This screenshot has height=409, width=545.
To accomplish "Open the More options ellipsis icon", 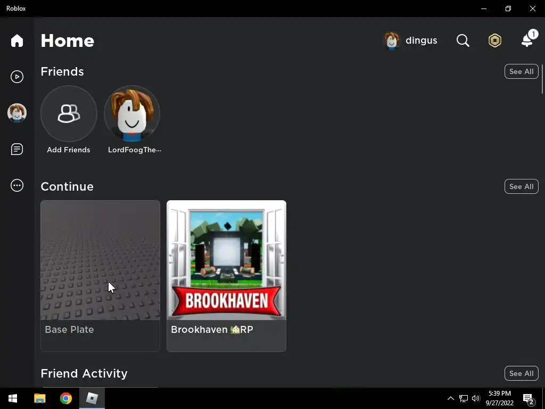I will click(16, 185).
